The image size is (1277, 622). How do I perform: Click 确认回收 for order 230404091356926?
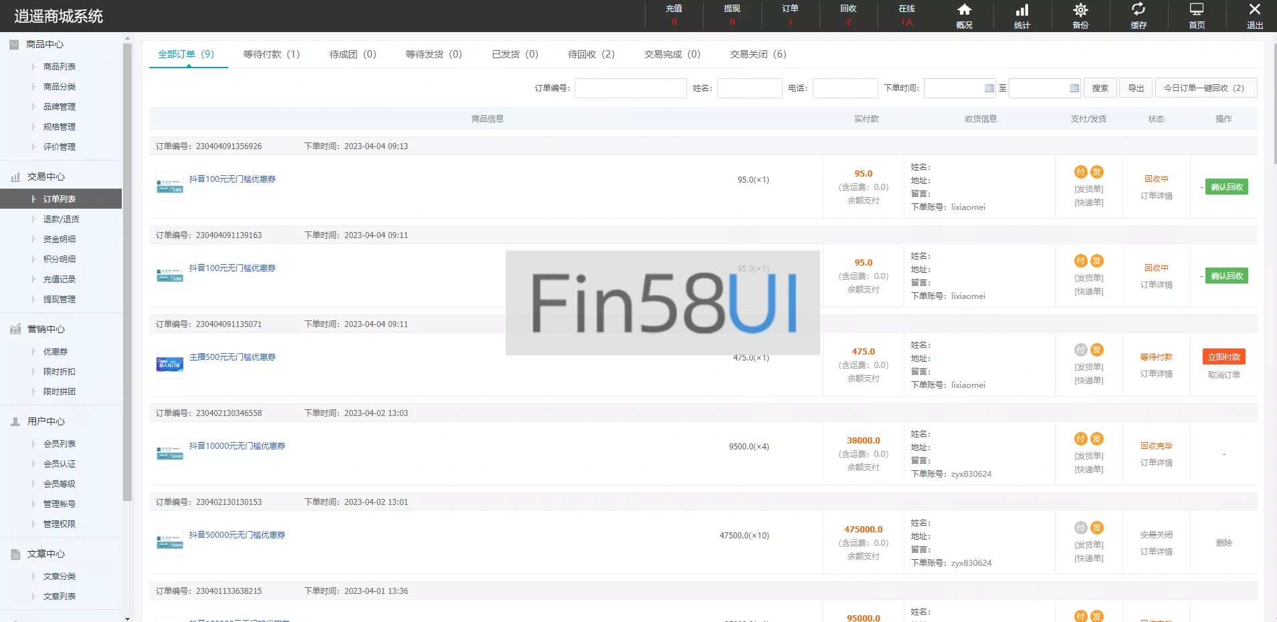click(1226, 187)
